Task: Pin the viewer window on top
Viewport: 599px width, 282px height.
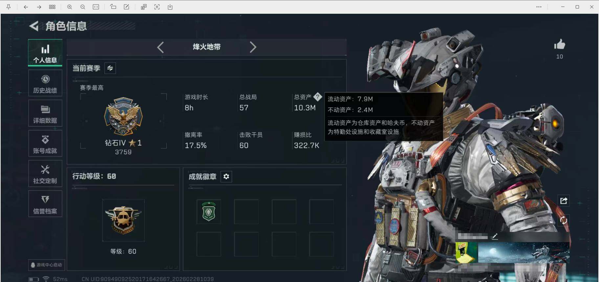Action: pyautogui.click(x=9, y=7)
